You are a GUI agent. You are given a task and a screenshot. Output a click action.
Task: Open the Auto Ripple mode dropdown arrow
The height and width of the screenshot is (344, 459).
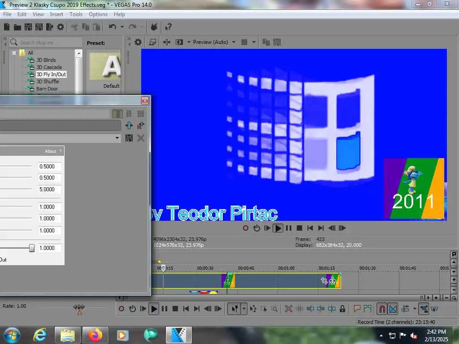click(x=415, y=309)
